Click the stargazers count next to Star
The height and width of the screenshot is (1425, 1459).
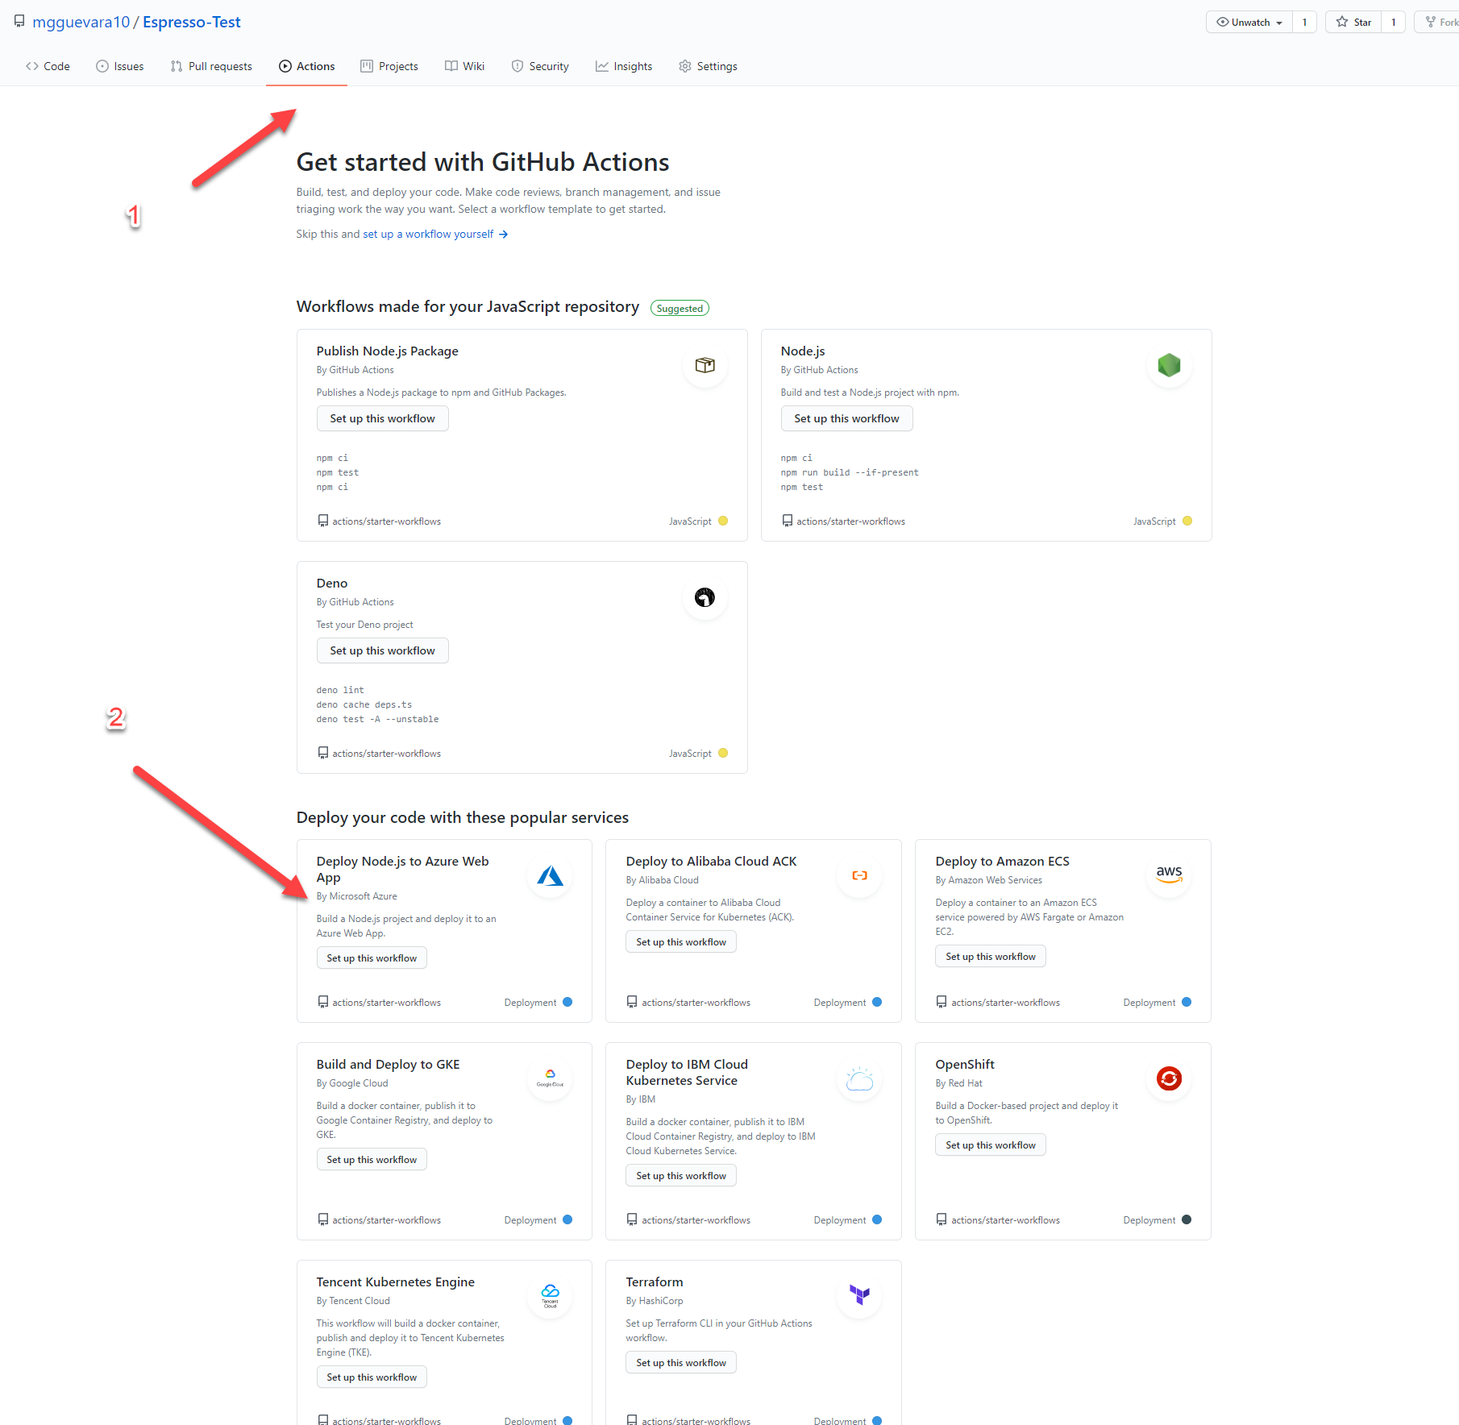coord(1393,22)
